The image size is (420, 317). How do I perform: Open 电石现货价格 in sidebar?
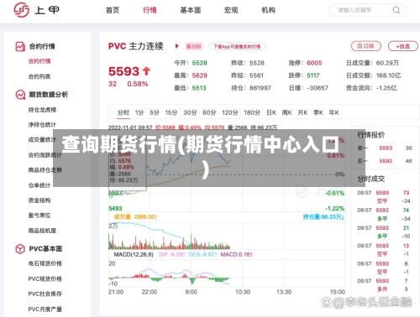pyautogui.click(x=45, y=263)
